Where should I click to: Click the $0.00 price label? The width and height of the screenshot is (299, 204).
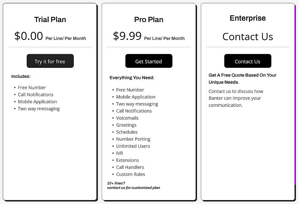[28, 36]
